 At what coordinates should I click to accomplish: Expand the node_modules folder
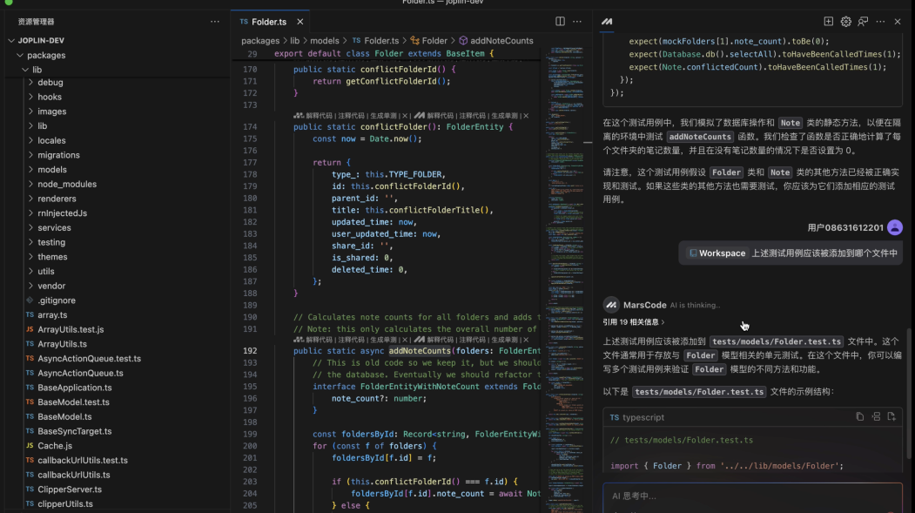click(66, 185)
